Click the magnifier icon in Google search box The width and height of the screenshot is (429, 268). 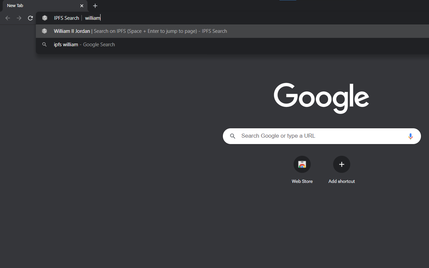[233, 136]
